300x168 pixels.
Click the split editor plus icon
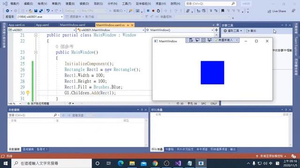[x=217, y=30]
